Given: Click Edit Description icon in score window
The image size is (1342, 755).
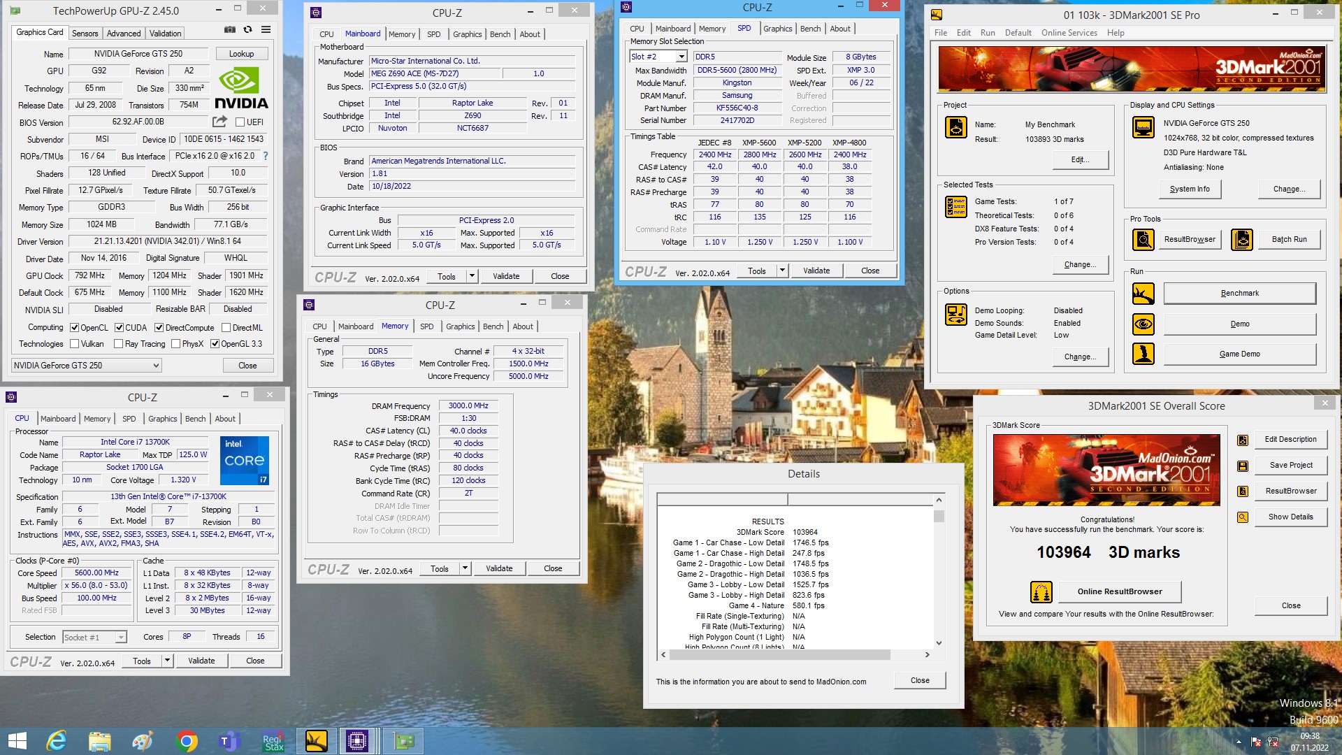Looking at the screenshot, I should 1242,440.
